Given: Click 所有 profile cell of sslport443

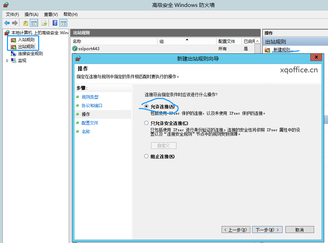Looking at the screenshot, I should (x=222, y=49).
